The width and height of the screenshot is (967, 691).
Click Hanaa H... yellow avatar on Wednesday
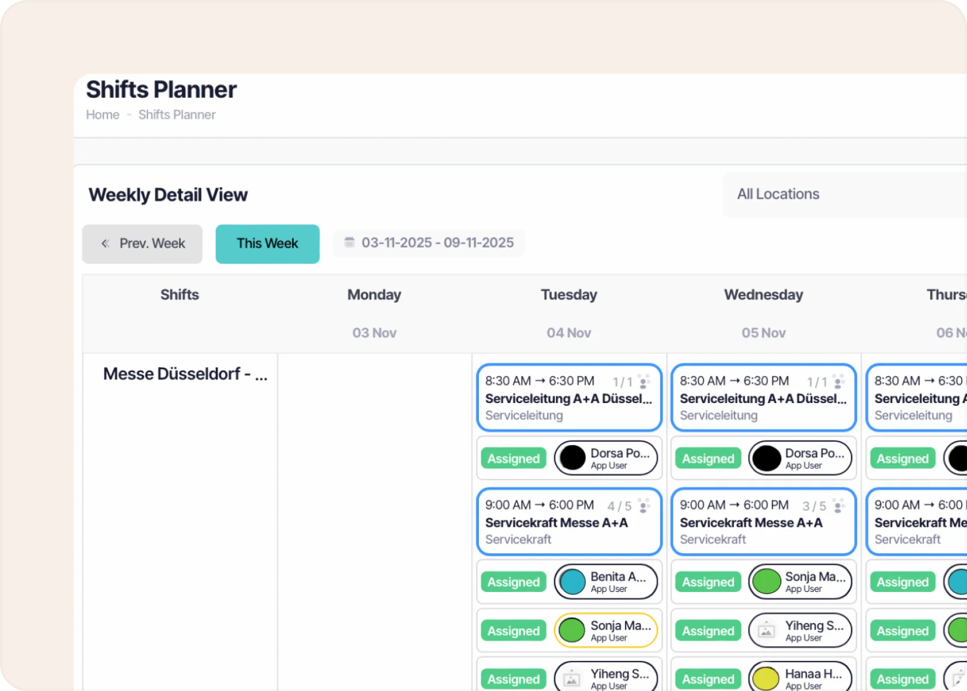767,679
